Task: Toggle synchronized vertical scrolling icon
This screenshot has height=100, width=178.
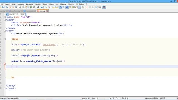Action: (x=53, y=7)
